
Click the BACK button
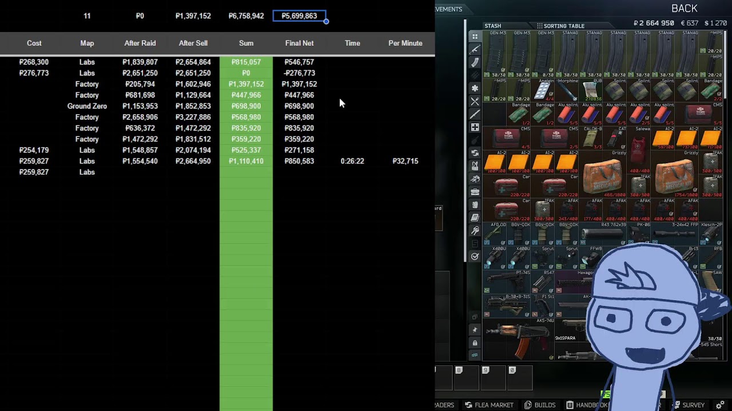pos(684,9)
